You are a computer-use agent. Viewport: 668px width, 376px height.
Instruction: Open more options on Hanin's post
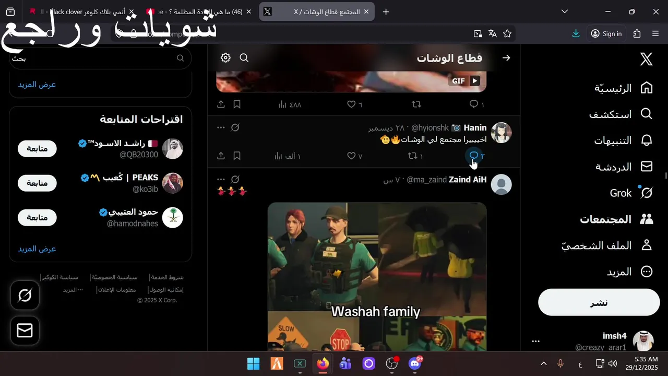pyautogui.click(x=221, y=127)
